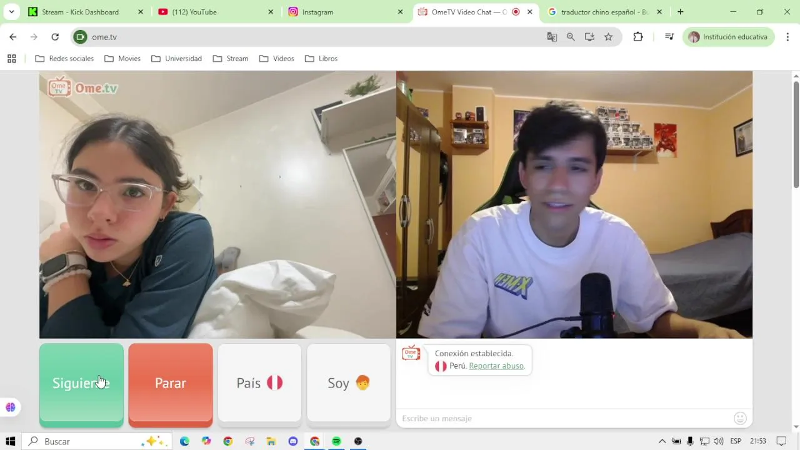Click the microphone icon in system tray
Screen dimensions: 800x450
pos(690,441)
